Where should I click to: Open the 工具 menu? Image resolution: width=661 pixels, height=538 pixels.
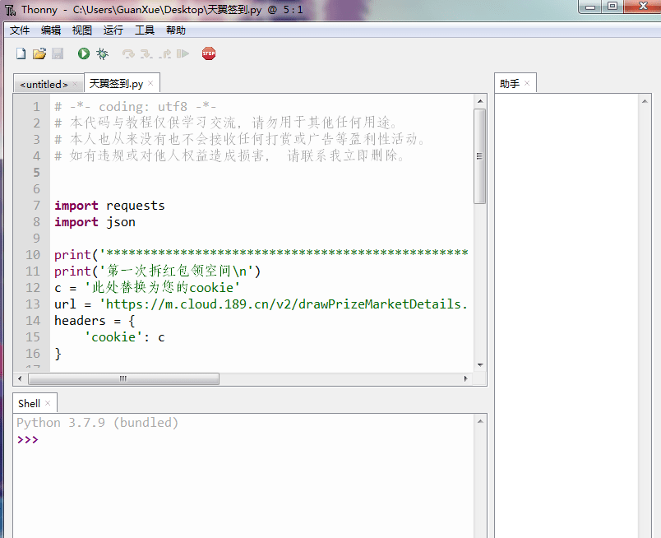144,30
